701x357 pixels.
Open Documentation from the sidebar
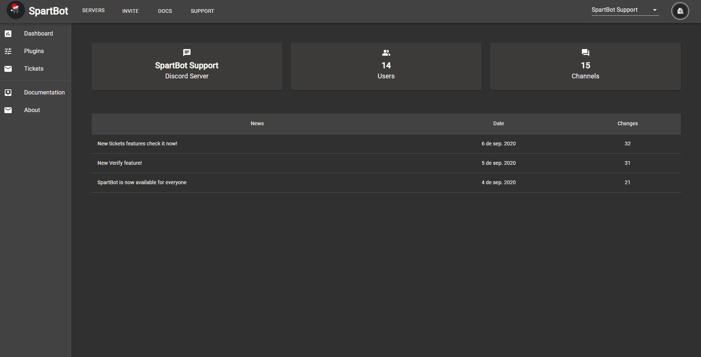[x=44, y=93]
